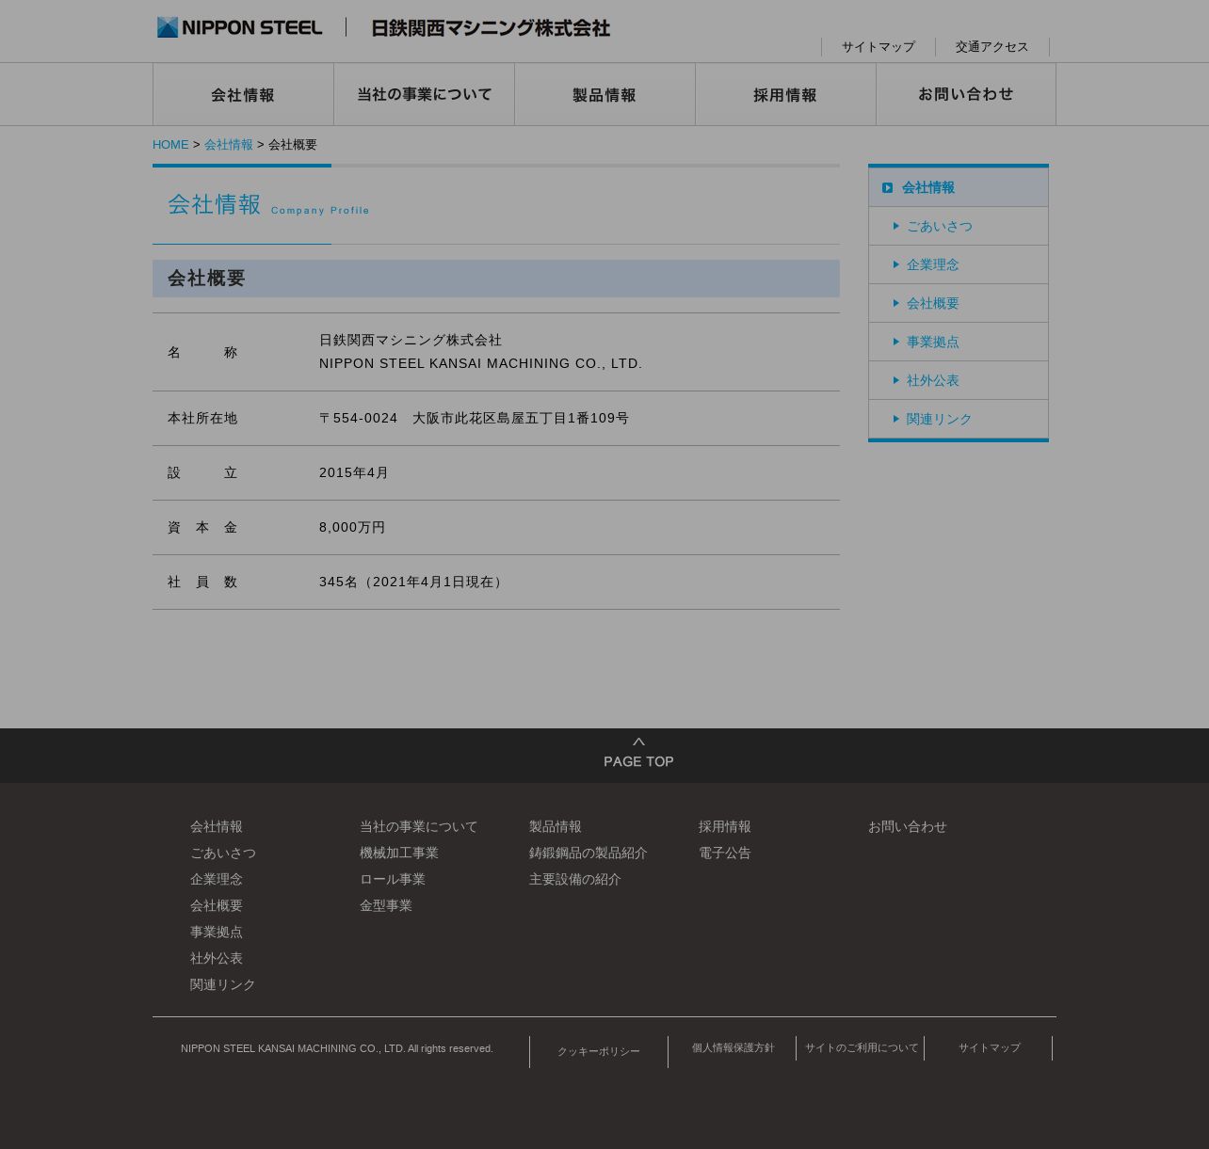Open 個人情報保護方針 in the footer bar
Viewport: 1209px width, 1149px height.
tap(733, 1048)
